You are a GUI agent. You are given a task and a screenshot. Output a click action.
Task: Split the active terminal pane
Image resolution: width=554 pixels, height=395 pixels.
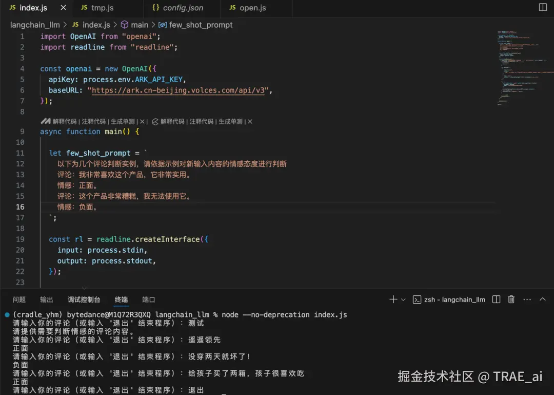[496, 299]
